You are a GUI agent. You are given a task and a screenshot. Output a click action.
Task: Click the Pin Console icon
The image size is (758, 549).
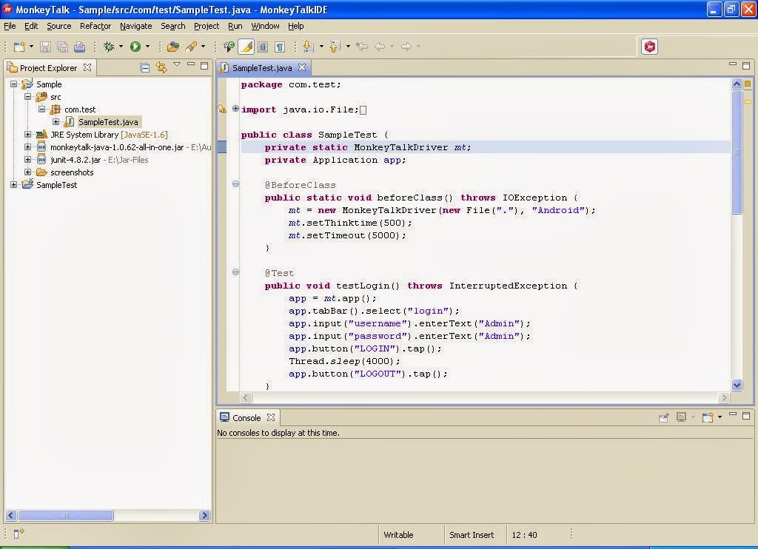[664, 417]
